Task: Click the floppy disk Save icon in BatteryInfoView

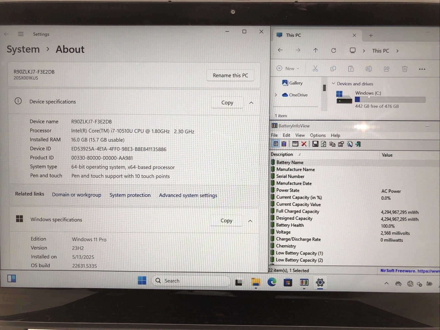Action: (x=315, y=144)
